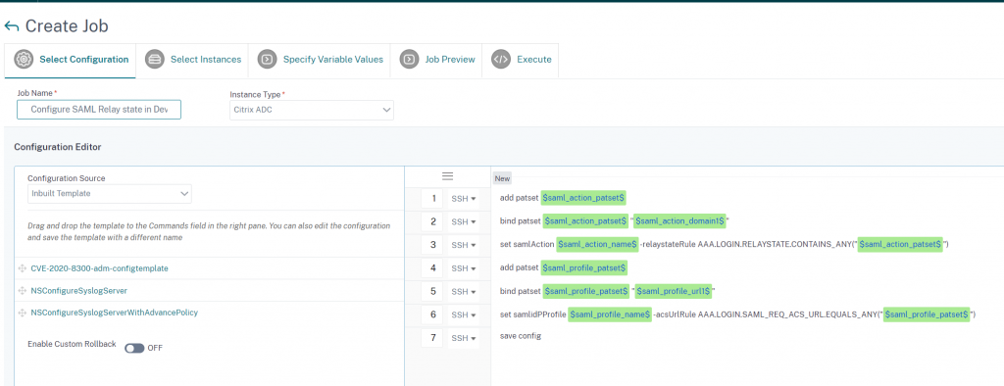Click the save config command line
This screenshot has height=386, width=1004.
[x=521, y=336]
